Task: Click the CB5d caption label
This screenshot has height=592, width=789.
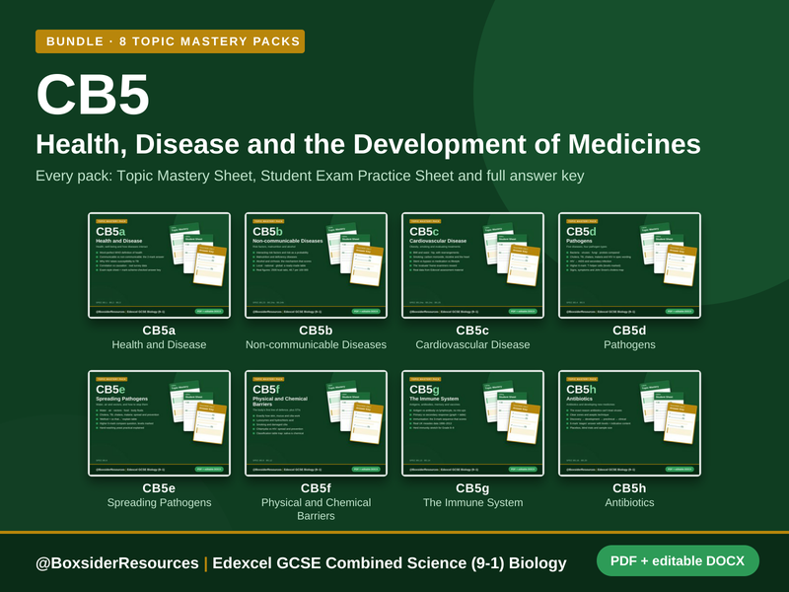Action: pos(629,331)
